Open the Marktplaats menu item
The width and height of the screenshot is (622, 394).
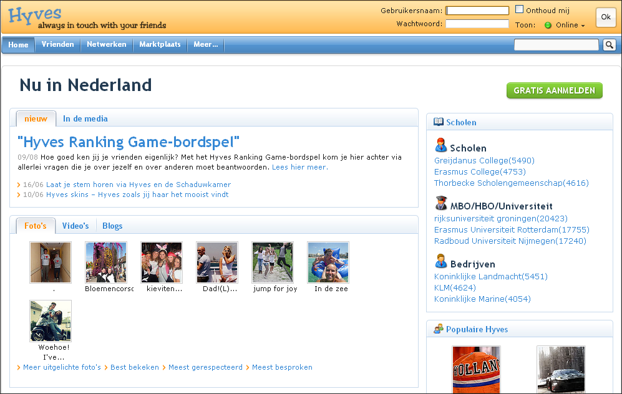coord(160,44)
